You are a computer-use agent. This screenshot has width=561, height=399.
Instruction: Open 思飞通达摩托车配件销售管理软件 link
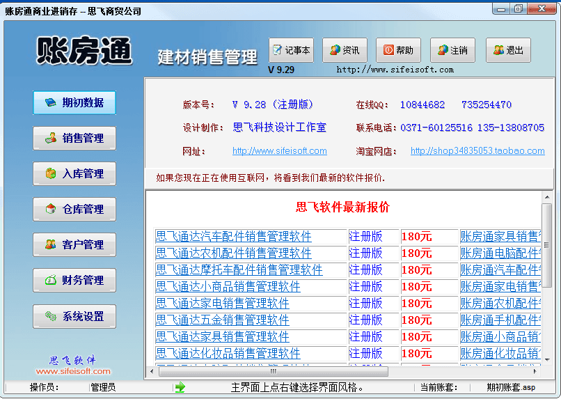[239, 269]
